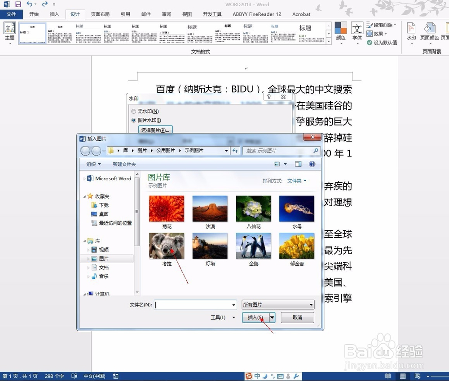Click the blue help icon in the dialog toolbar
The image size is (449, 381).
[x=312, y=164]
